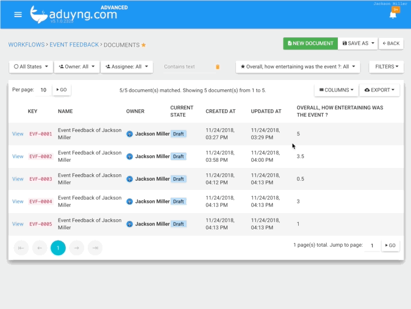
Task: Open the All States dropdown
Action: point(31,67)
